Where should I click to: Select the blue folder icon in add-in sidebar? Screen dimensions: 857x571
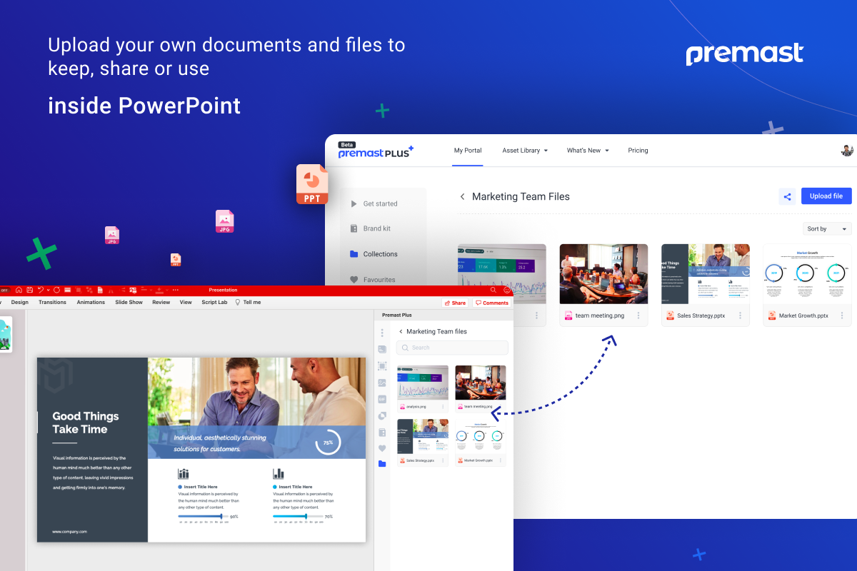tap(382, 464)
